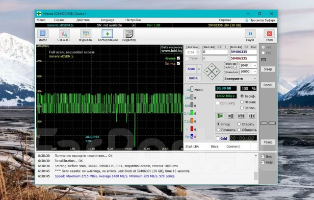This screenshot has width=314, height=200.
Task: Toggle the Запись graph checkbox
Action: [179, 63]
